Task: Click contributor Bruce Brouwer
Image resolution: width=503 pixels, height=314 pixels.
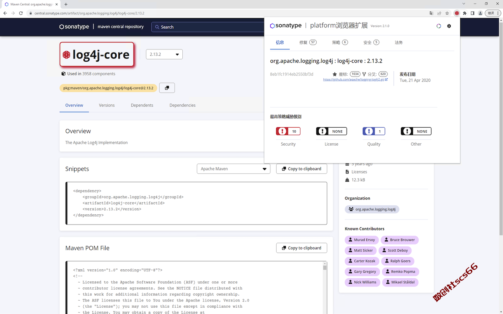Action: [400, 240]
